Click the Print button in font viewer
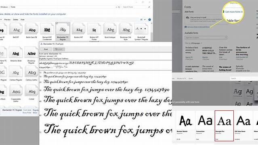The image size is (258, 145). (x=46, y=49)
